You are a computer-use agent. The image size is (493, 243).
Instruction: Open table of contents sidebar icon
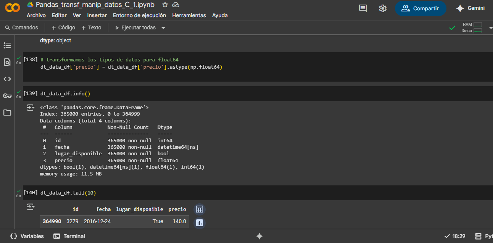7,45
